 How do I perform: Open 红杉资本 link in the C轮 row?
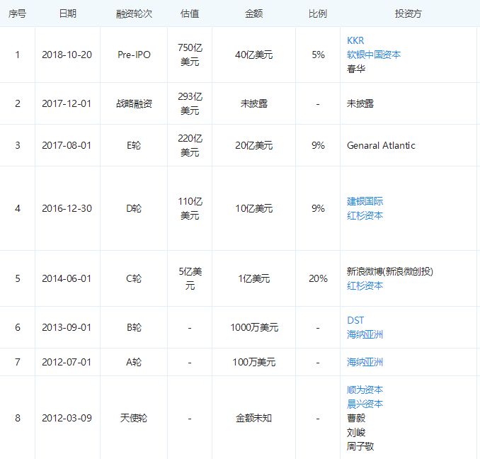coord(365,285)
